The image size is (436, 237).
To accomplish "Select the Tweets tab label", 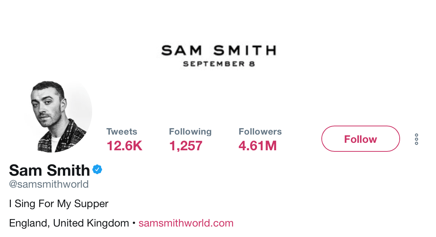I will [x=122, y=132].
